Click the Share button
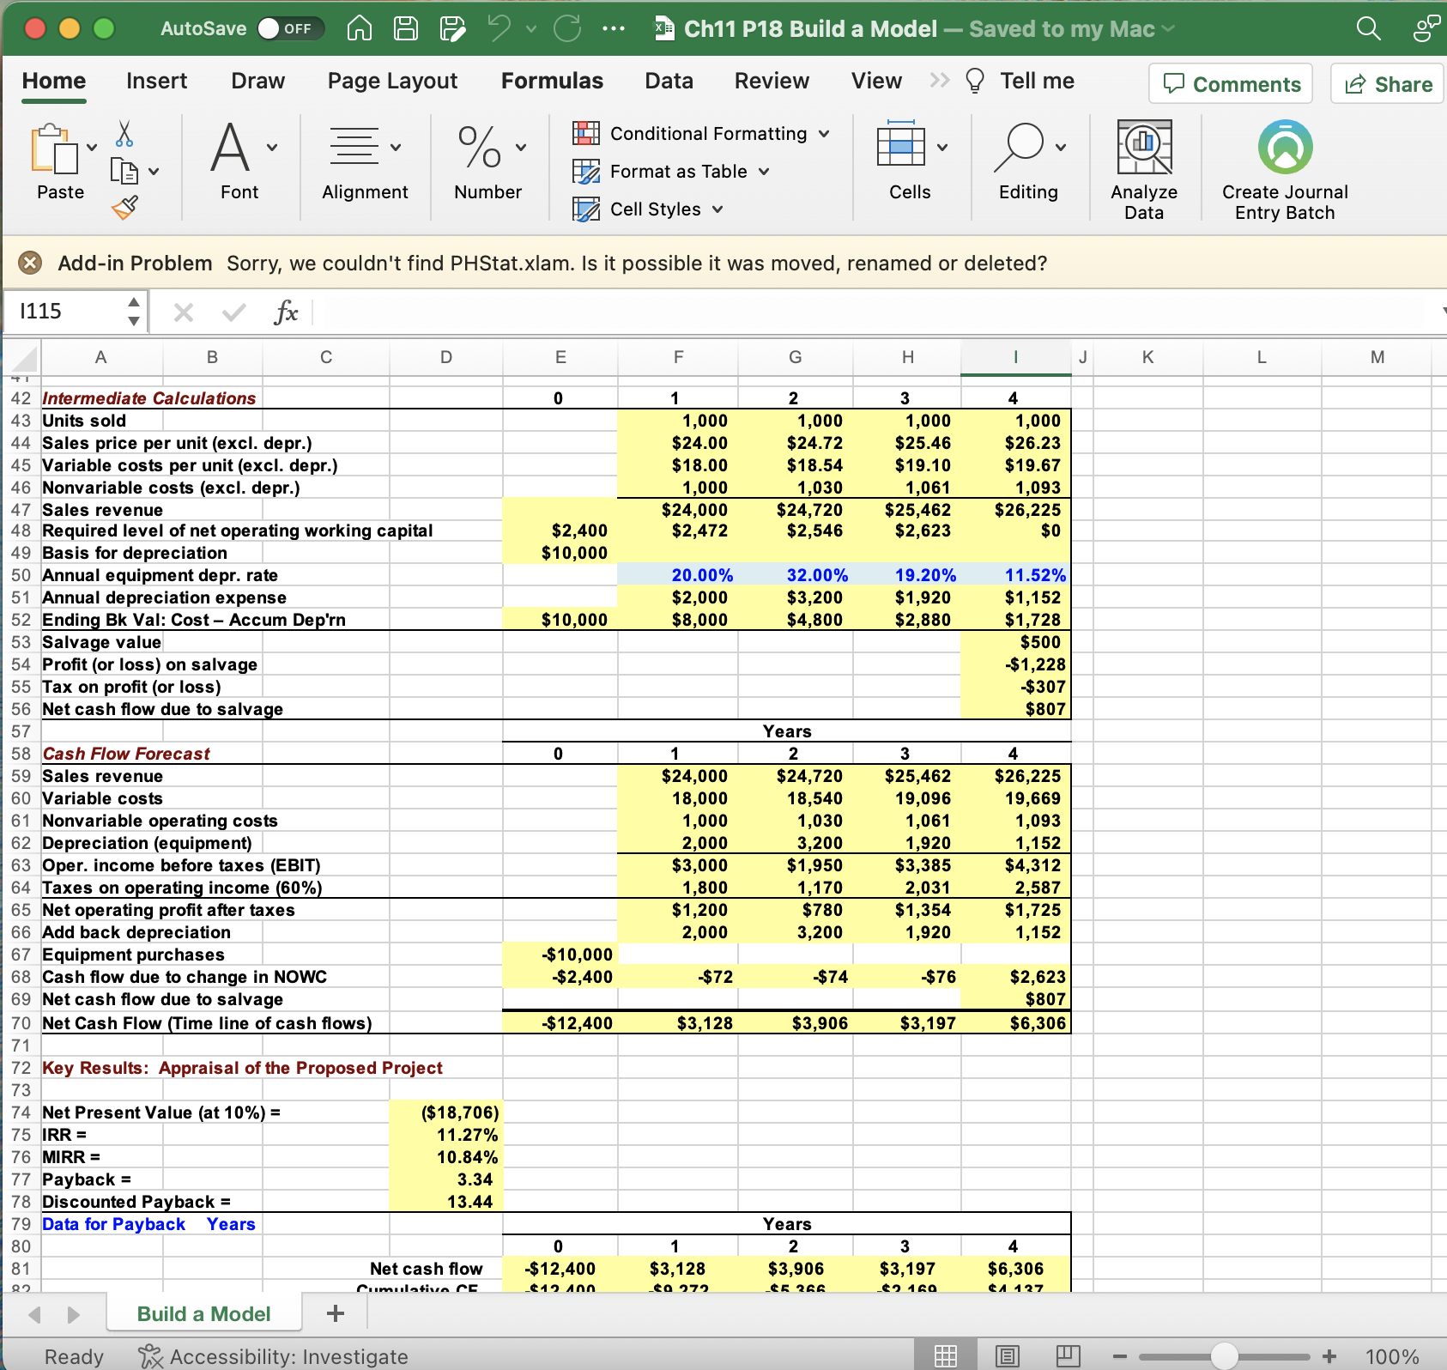1447x1370 pixels. (1386, 83)
